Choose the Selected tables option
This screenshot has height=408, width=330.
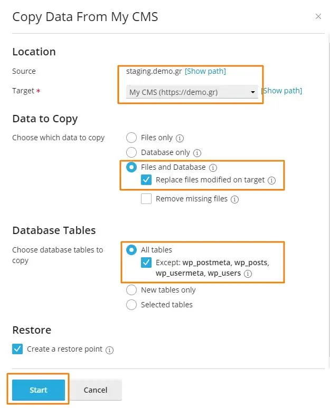[x=131, y=305]
